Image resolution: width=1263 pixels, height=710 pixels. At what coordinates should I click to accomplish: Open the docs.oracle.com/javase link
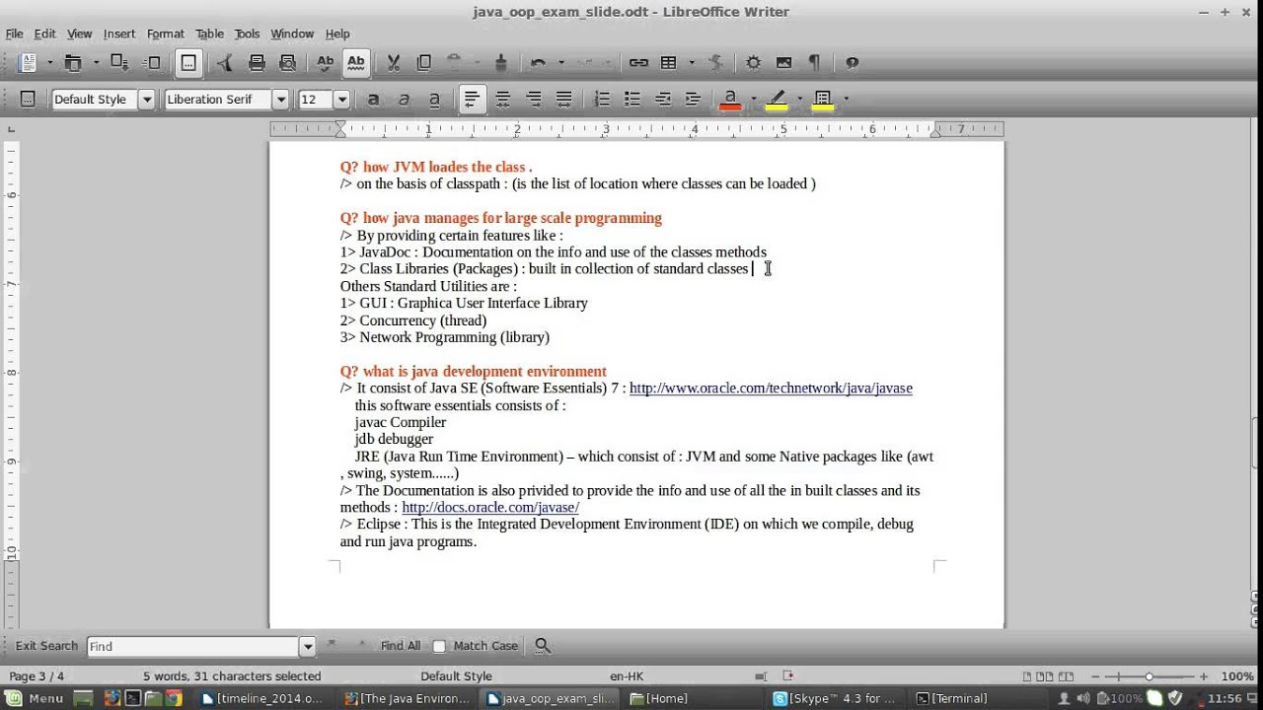490,508
